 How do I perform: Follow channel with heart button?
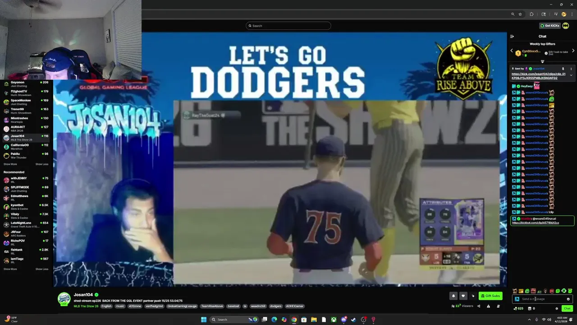[x=463, y=296]
